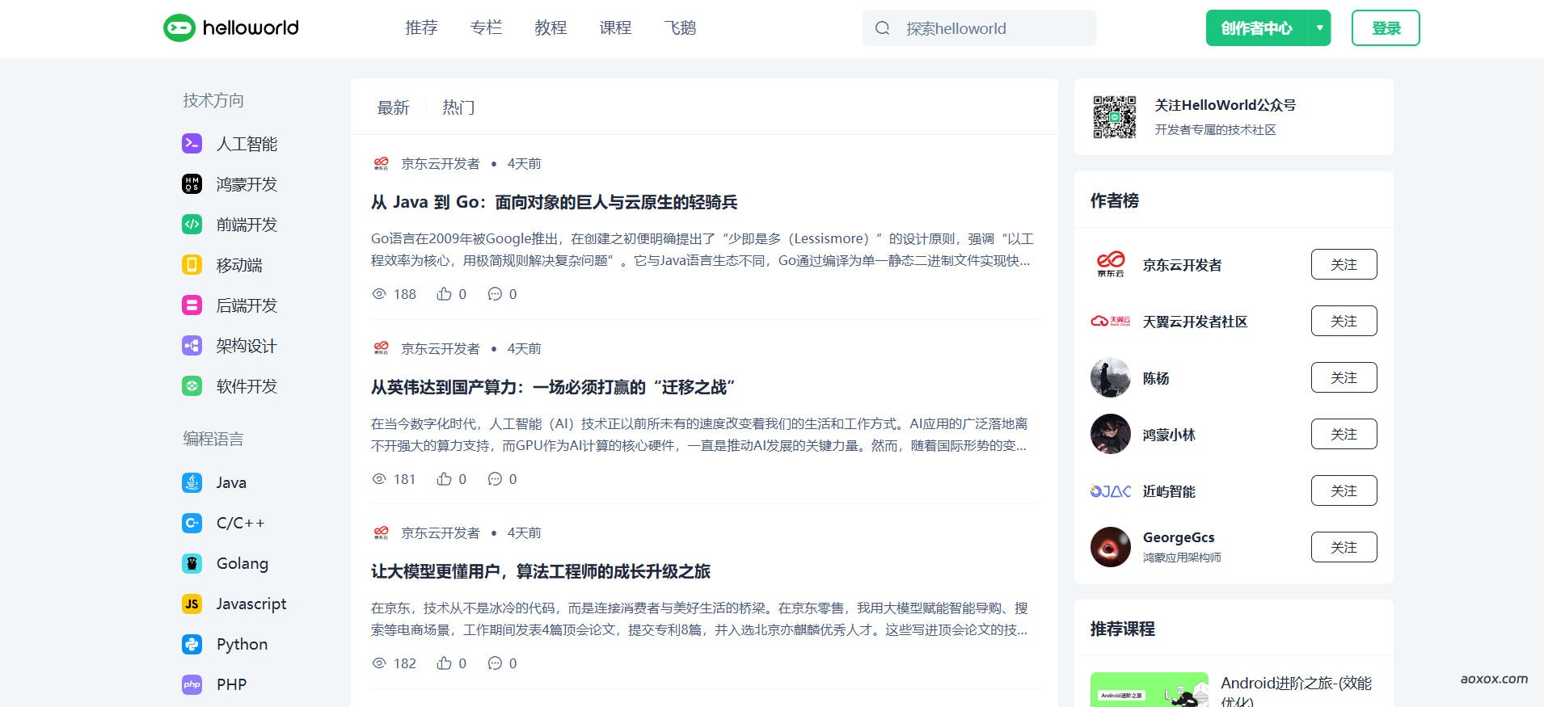Open Android进阶之旅 course title

[x=1296, y=692]
